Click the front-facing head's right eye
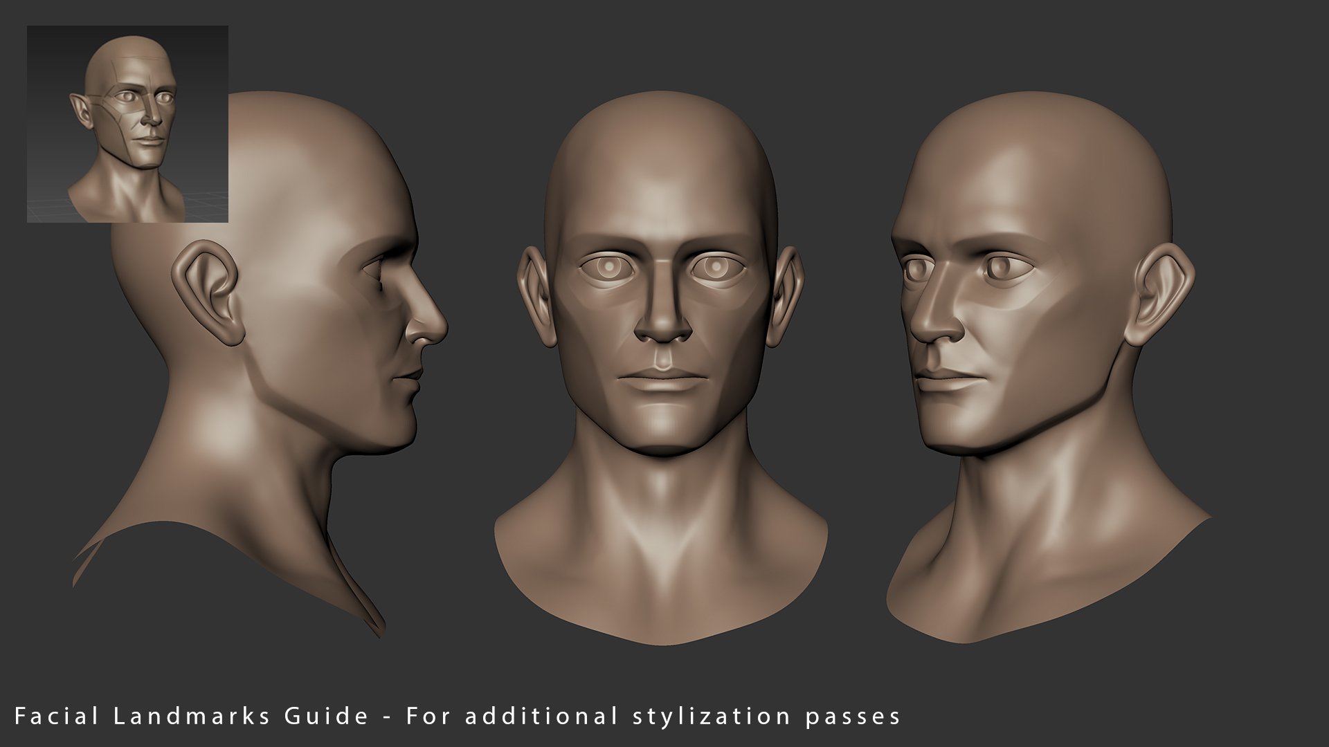The image size is (1329, 747). 716,267
